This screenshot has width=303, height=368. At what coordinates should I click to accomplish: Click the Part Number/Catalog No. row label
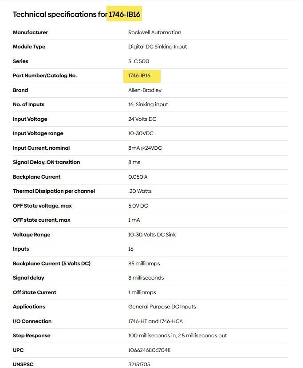coord(45,76)
